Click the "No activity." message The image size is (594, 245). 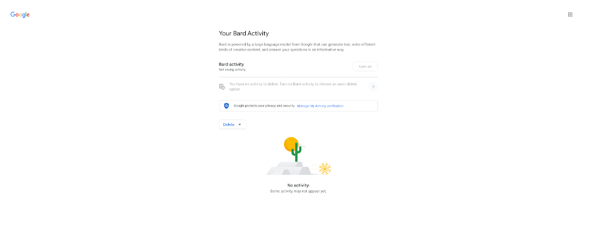(x=298, y=185)
